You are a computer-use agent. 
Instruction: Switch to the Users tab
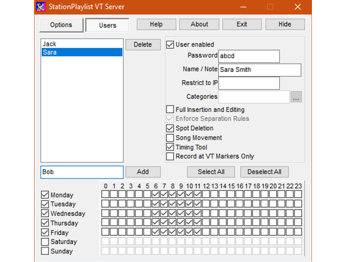107,25
